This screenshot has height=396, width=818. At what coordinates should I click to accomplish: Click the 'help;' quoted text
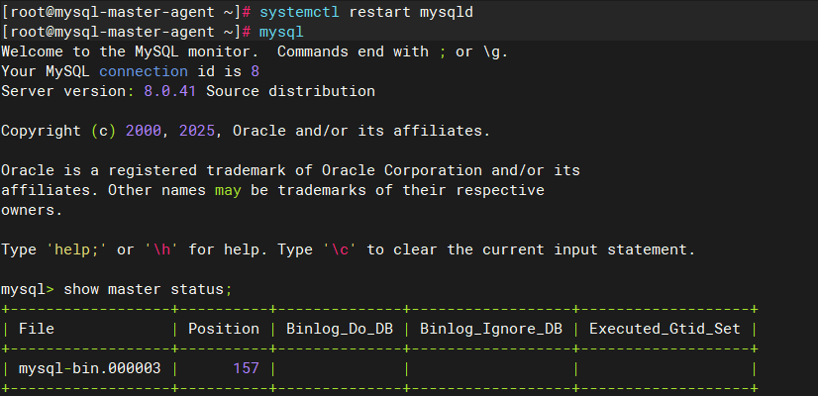coord(76,249)
